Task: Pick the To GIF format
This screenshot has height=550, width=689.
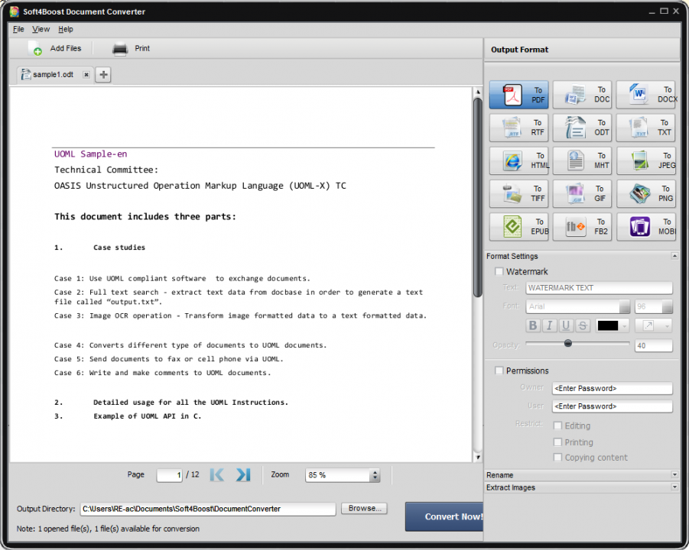Action: [582, 193]
